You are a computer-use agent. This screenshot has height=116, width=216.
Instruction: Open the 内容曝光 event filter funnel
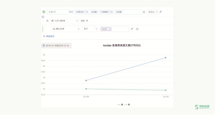coord(112,12)
